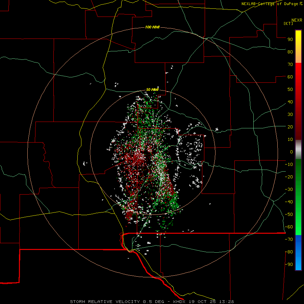Click the positive 60 scale value
Image resolution: width=304 pixels, height=304 pixels.
290,77
